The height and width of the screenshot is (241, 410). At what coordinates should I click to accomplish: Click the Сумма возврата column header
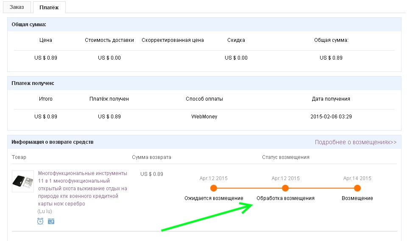click(151, 157)
